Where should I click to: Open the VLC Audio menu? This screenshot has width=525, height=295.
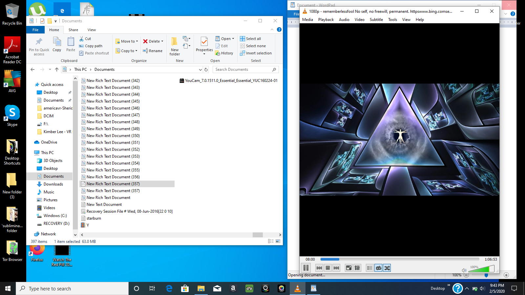click(x=344, y=20)
